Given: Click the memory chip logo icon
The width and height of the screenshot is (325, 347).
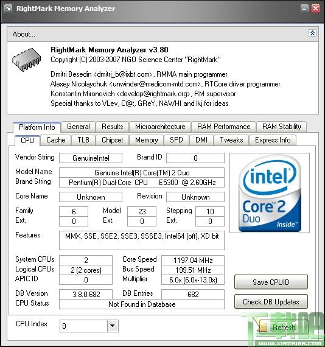Looking at the screenshot, I should click(27, 60).
